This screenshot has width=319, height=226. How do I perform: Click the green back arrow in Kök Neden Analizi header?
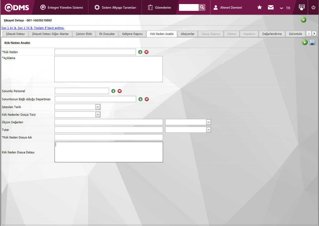coord(305,42)
